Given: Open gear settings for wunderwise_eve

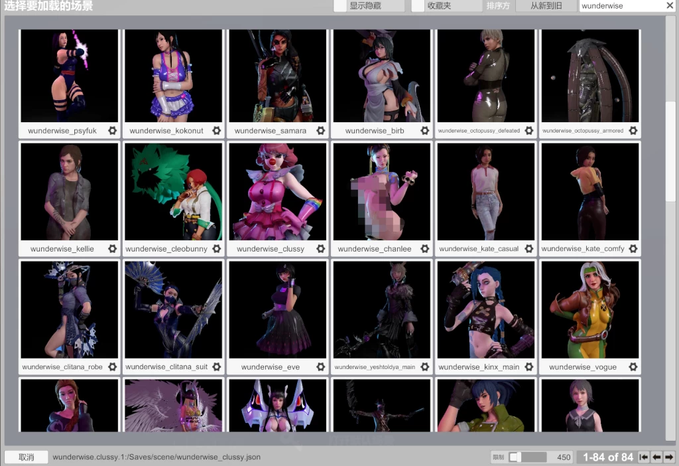Looking at the screenshot, I should 320,367.
